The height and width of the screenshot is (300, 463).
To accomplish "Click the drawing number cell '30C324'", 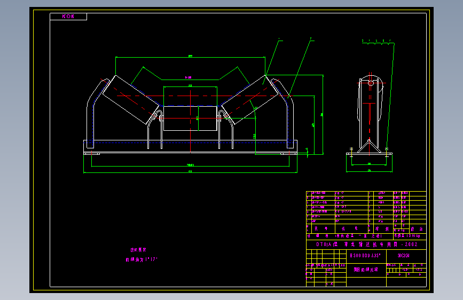I will point(403,255).
